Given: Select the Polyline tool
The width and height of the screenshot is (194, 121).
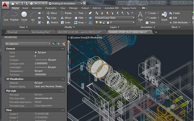Looking at the screenshot, I should coord(14,16).
